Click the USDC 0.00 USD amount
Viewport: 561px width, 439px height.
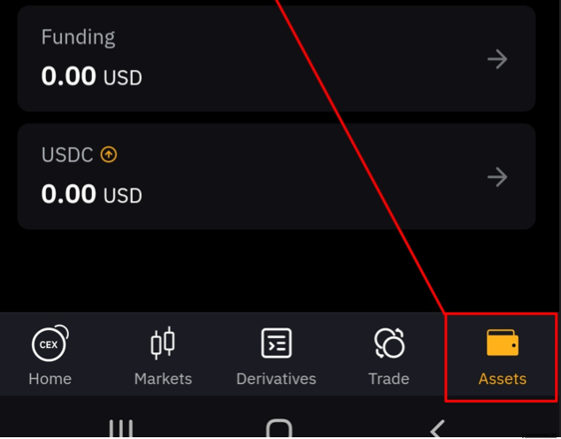(x=92, y=194)
